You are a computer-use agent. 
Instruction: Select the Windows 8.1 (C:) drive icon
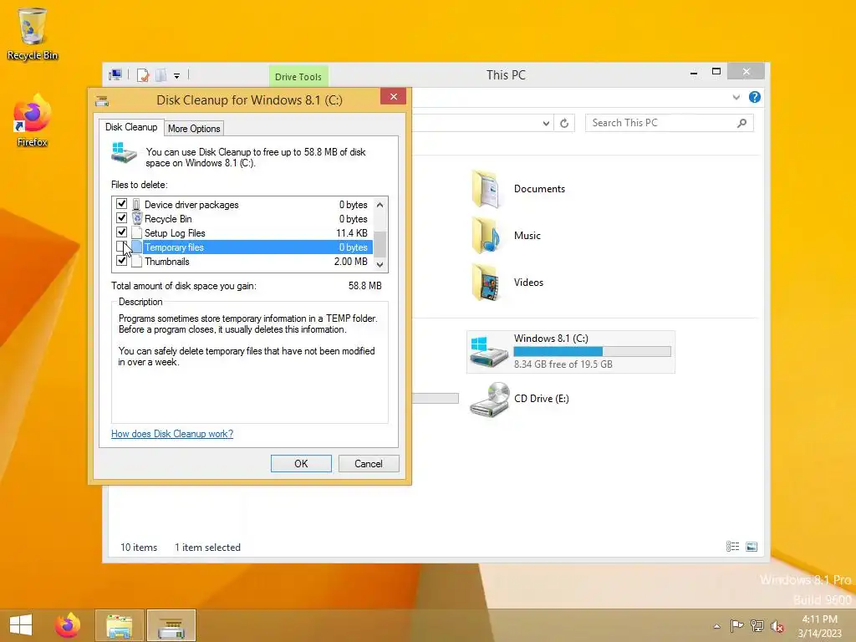pos(488,351)
